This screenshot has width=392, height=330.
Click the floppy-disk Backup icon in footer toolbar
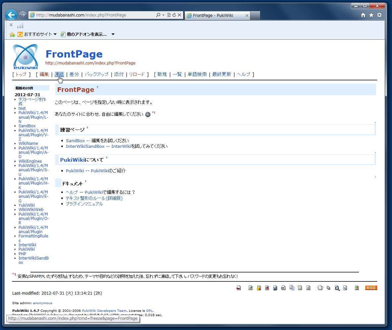pos(275,288)
